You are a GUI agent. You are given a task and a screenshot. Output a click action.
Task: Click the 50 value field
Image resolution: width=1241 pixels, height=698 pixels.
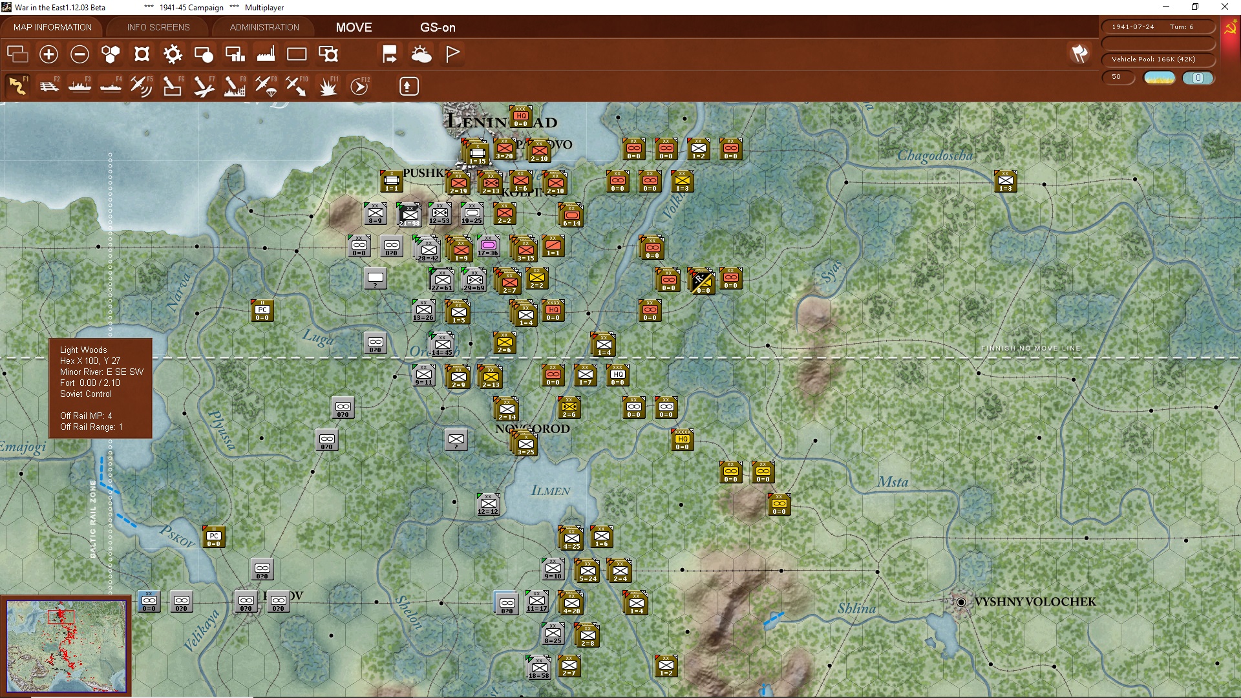click(x=1118, y=77)
